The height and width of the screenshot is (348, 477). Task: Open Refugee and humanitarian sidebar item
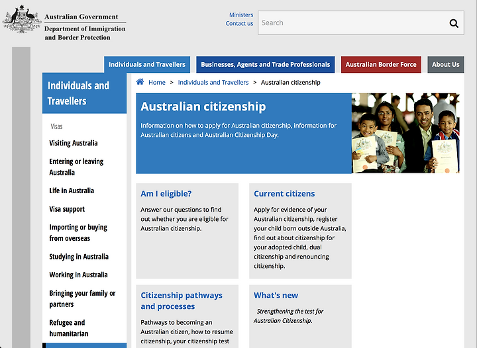click(69, 328)
